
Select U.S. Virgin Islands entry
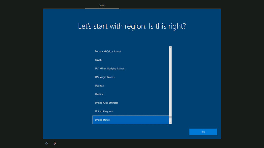(x=130, y=77)
